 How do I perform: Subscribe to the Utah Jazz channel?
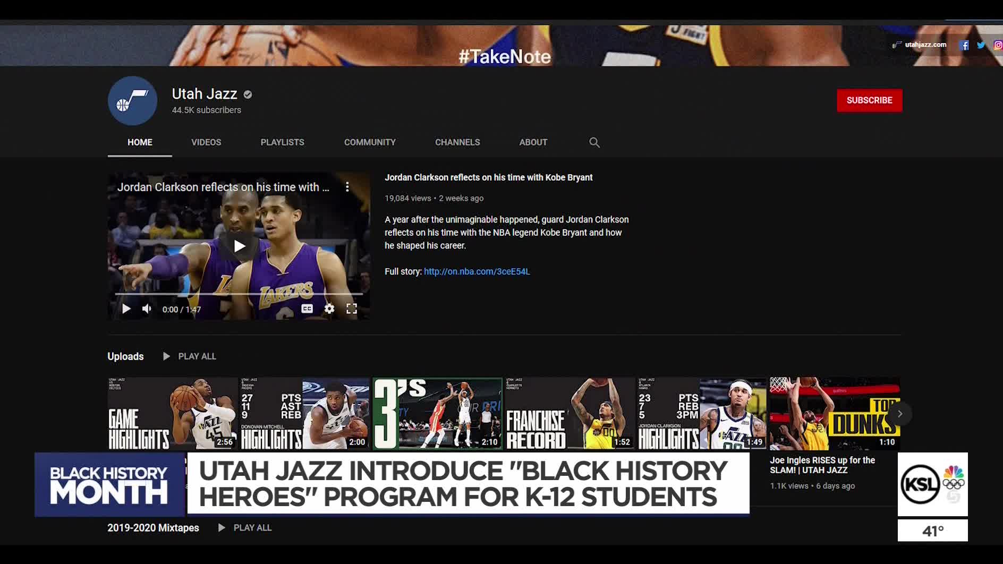(x=869, y=100)
